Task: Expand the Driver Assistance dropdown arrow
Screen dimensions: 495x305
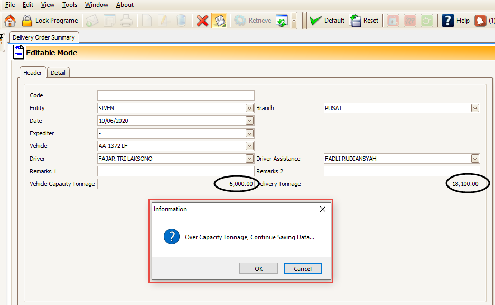Action: [475, 159]
